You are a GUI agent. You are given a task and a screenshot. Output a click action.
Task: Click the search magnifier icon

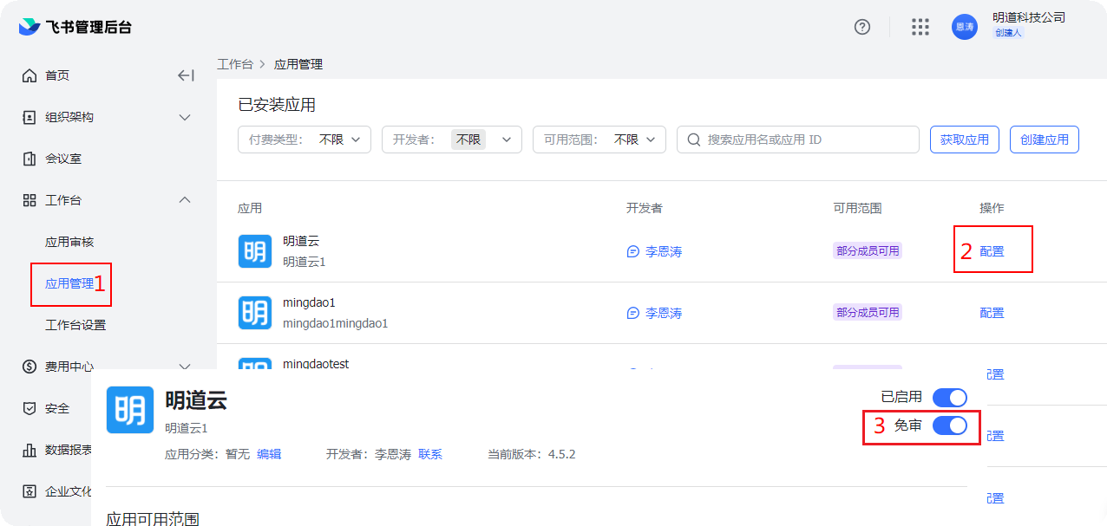pos(694,140)
